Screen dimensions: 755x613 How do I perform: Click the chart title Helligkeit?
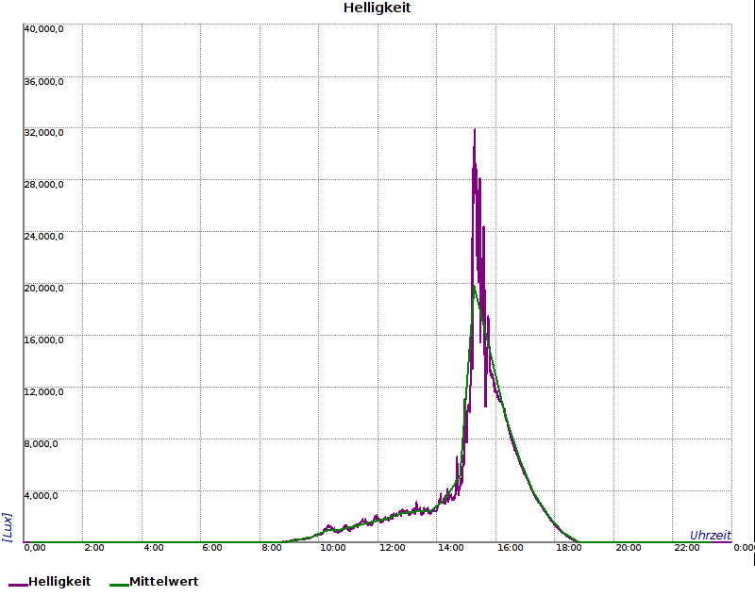[x=377, y=8]
